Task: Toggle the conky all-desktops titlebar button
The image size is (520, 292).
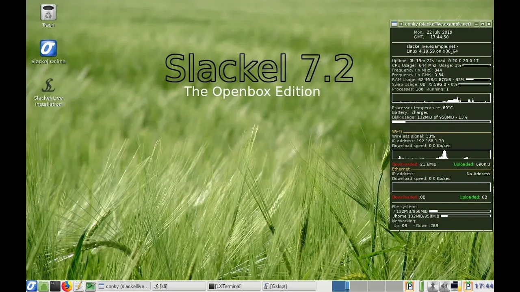Action: 401,24
